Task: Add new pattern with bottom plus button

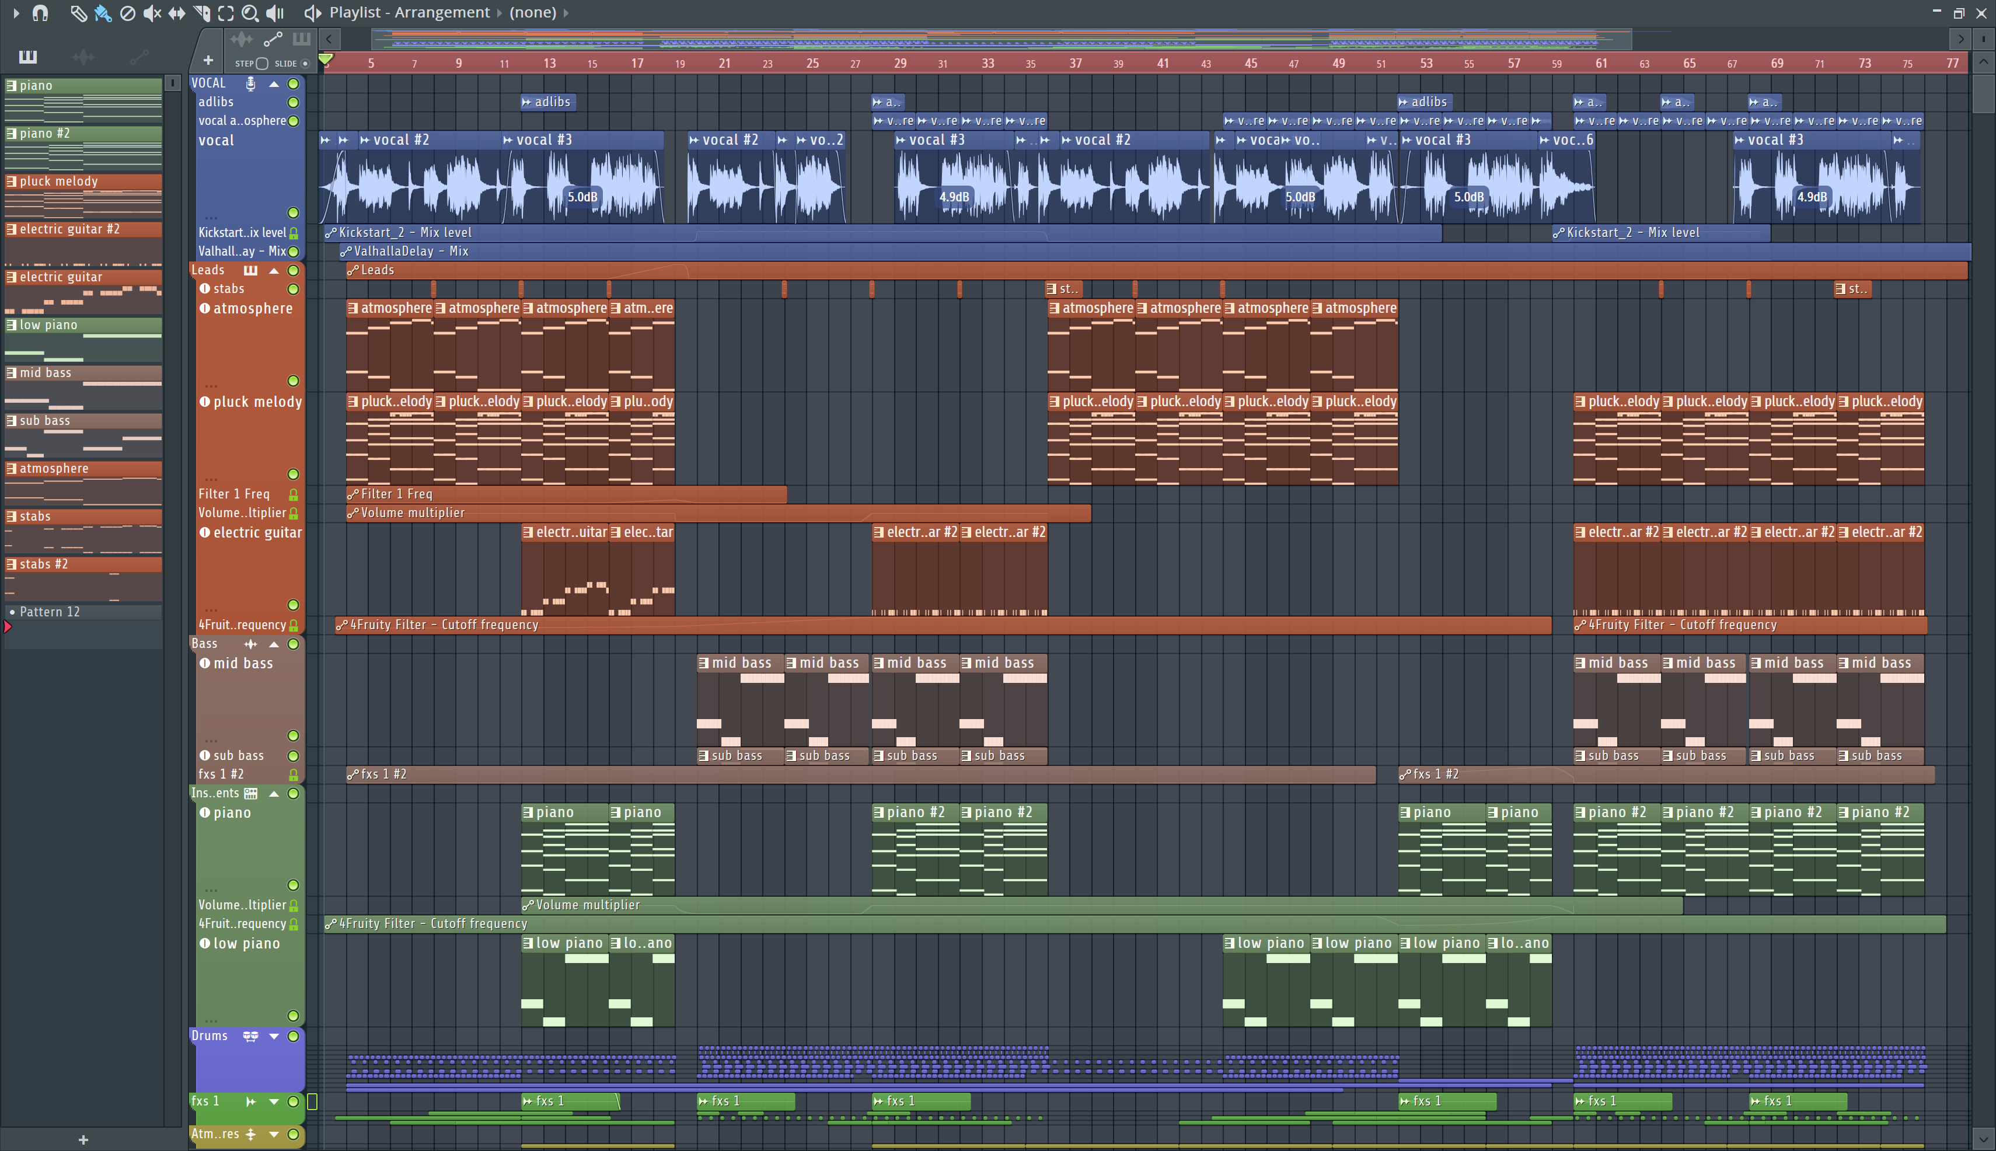Action: coord(83,1140)
